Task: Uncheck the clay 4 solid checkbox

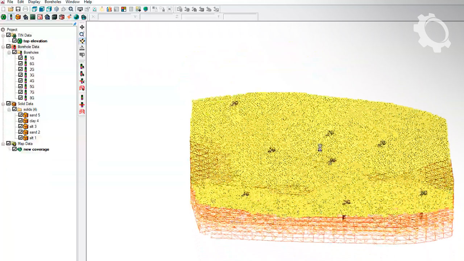Action: (x=21, y=121)
